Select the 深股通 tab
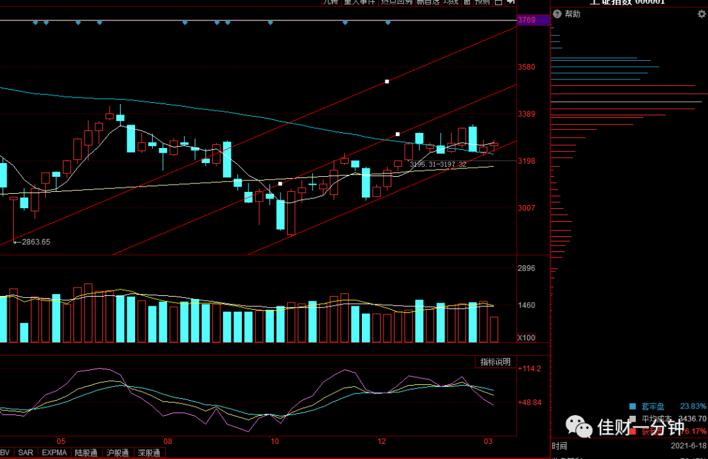 coord(149,452)
